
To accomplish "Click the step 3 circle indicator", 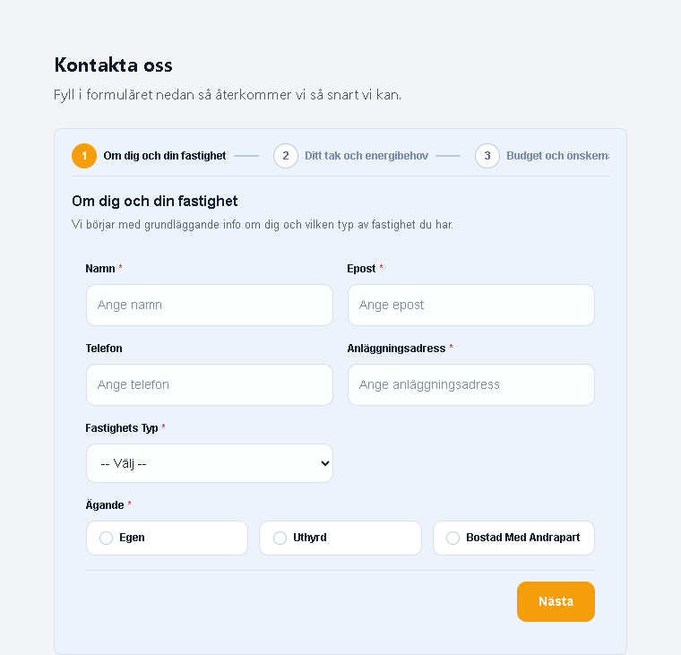I will point(487,156).
